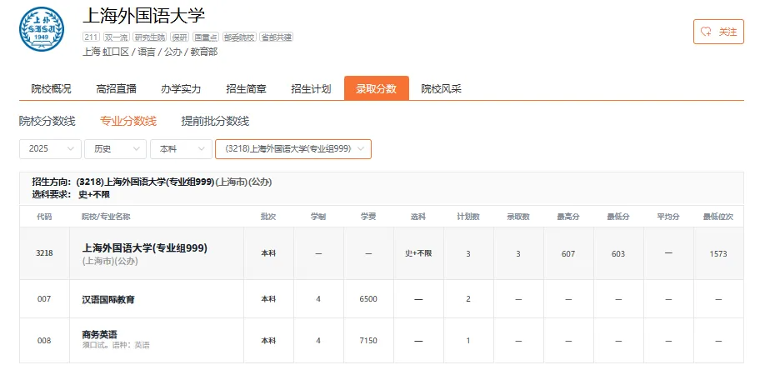Open the 2025 year dropdown
The image size is (765, 375).
click(50, 149)
